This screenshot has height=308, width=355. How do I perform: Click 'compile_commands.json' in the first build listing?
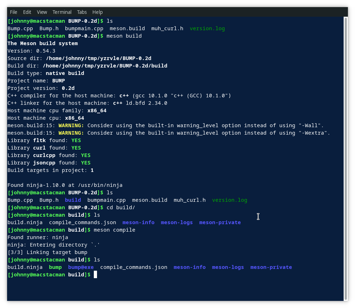pyautogui.click(x=83, y=223)
